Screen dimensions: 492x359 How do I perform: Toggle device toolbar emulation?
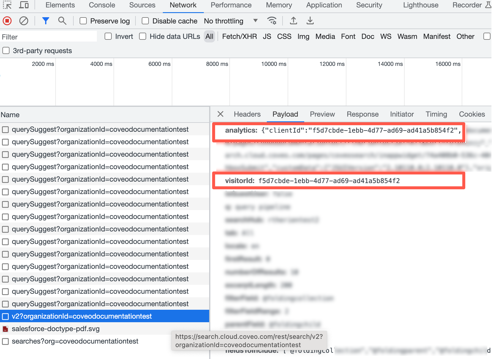24,5
